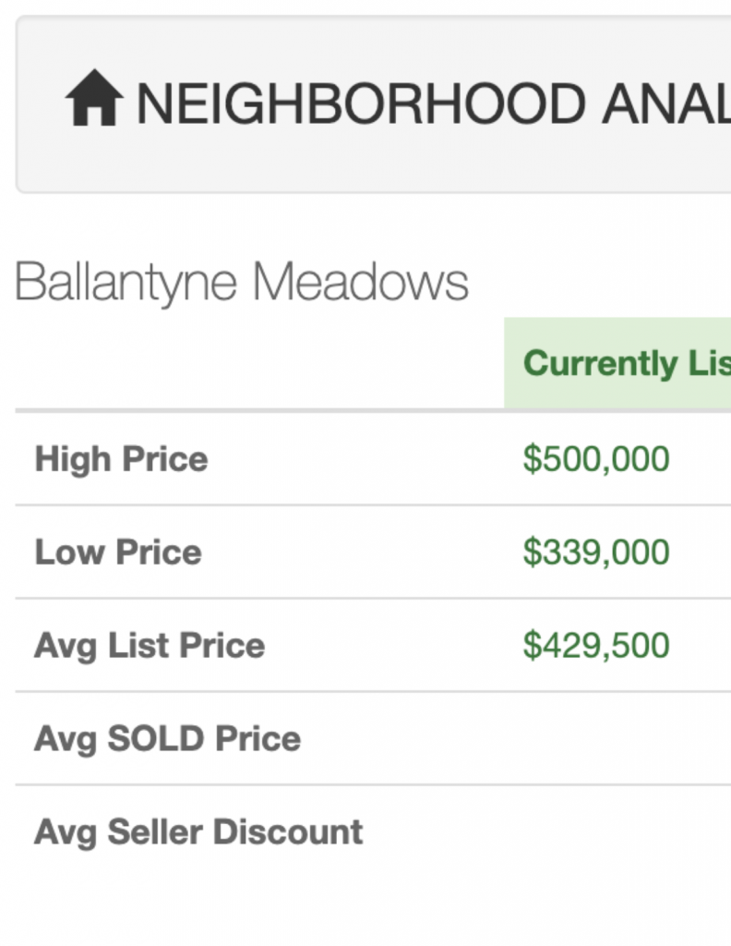This screenshot has height=946, width=731.
Task: Click the word NEIGHBORHOOD in the banner
Action: [x=361, y=103]
